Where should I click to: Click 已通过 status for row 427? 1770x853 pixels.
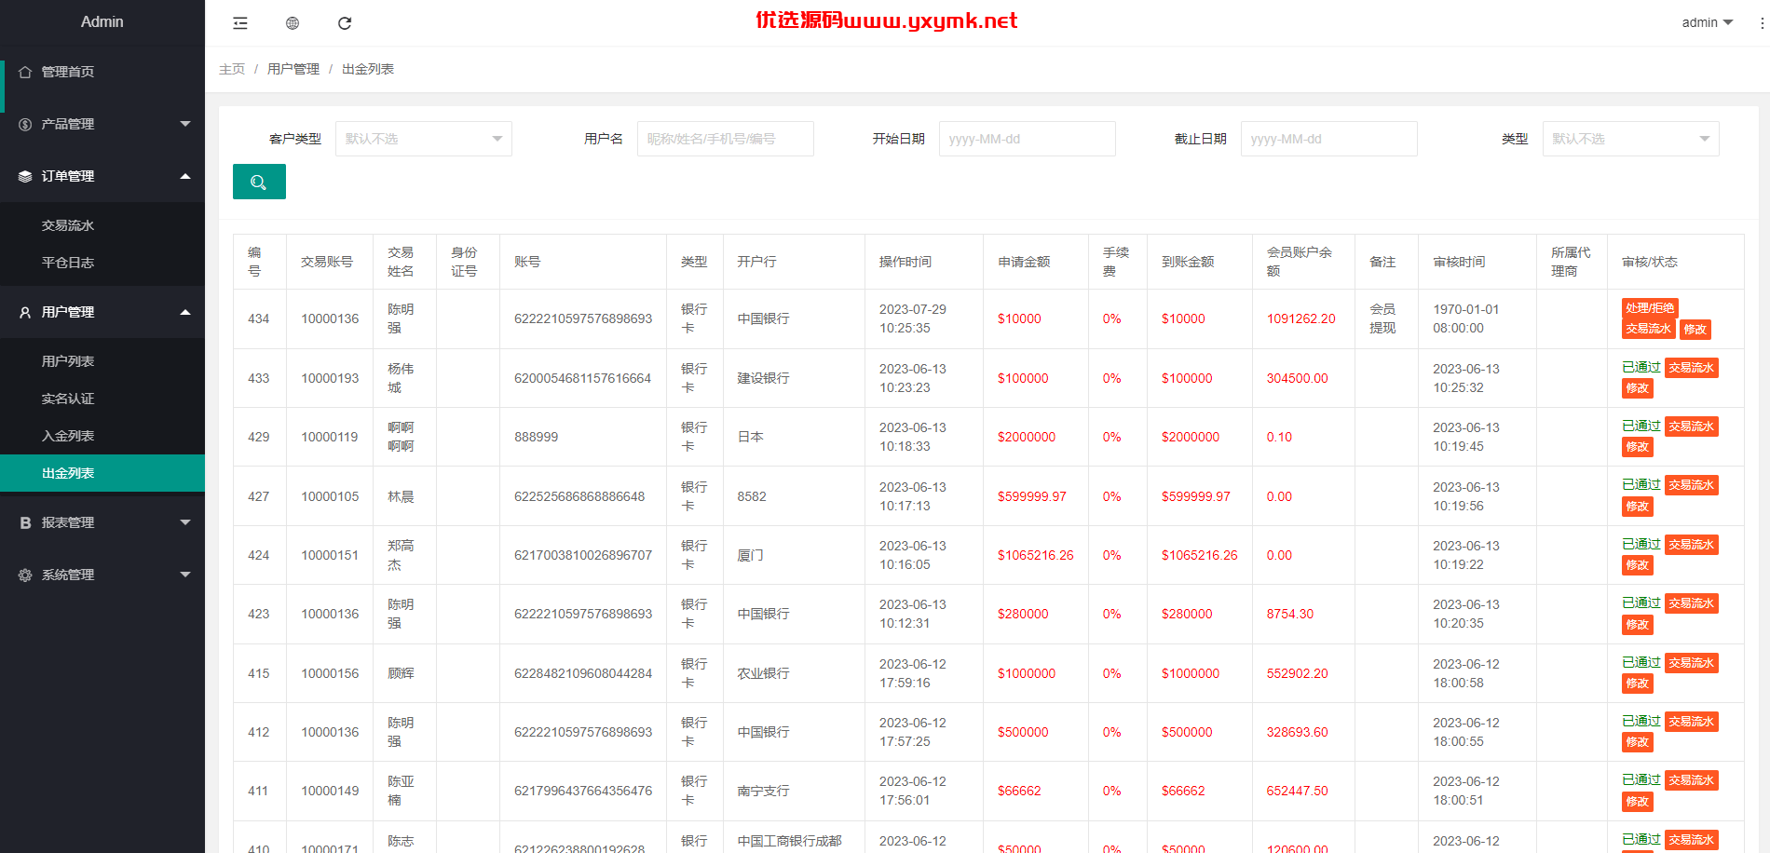[x=1641, y=484]
